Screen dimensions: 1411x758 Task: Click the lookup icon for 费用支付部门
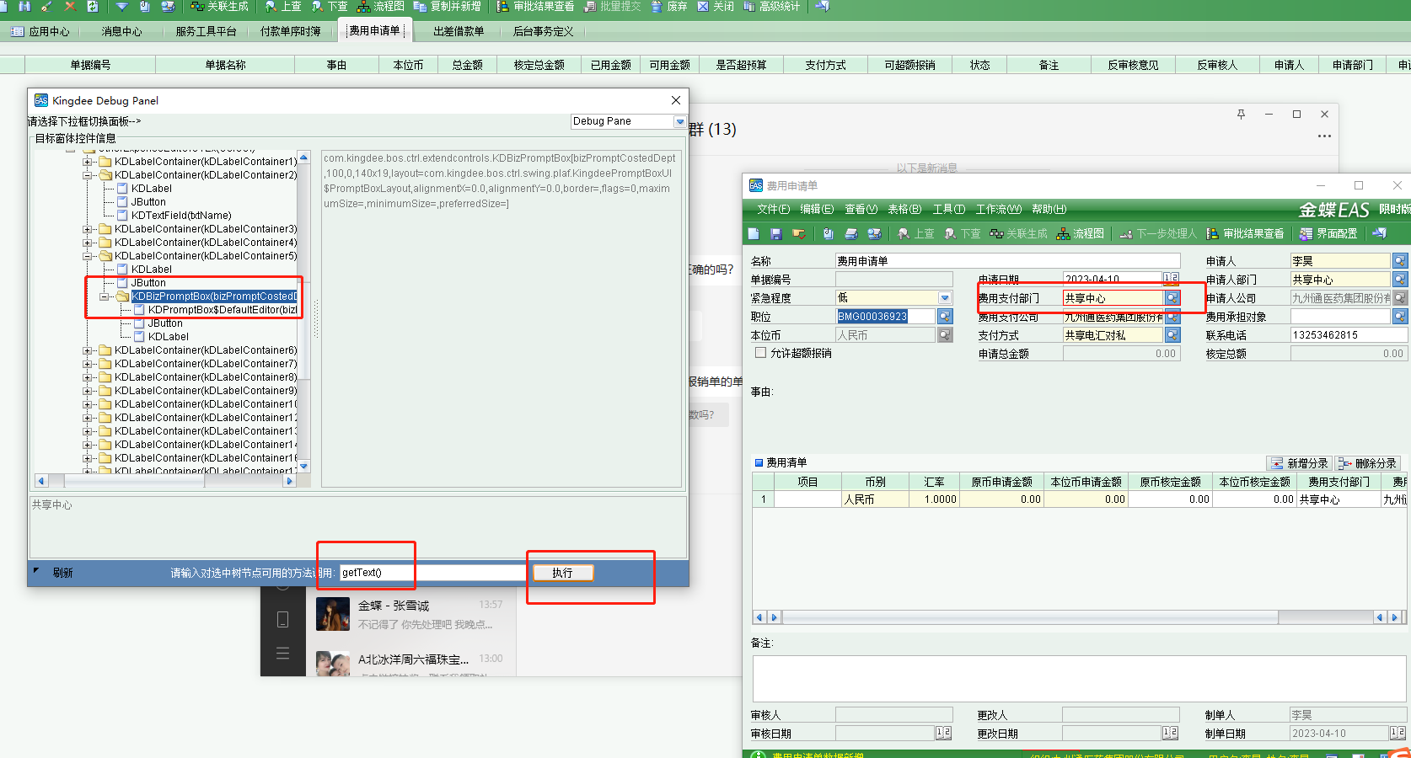pyautogui.click(x=1172, y=298)
